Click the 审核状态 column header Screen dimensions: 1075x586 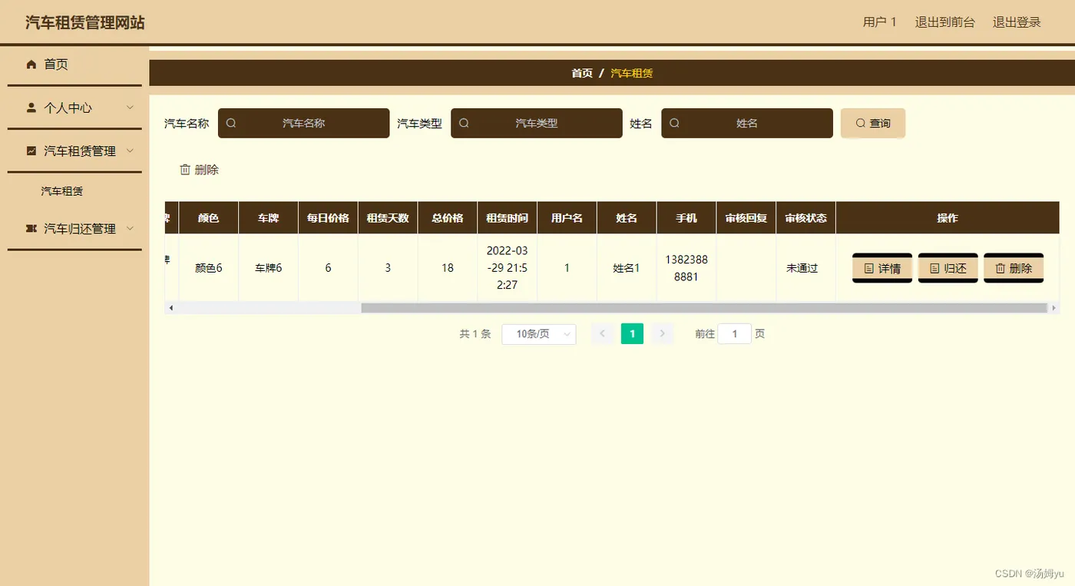[x=806, y=218]
